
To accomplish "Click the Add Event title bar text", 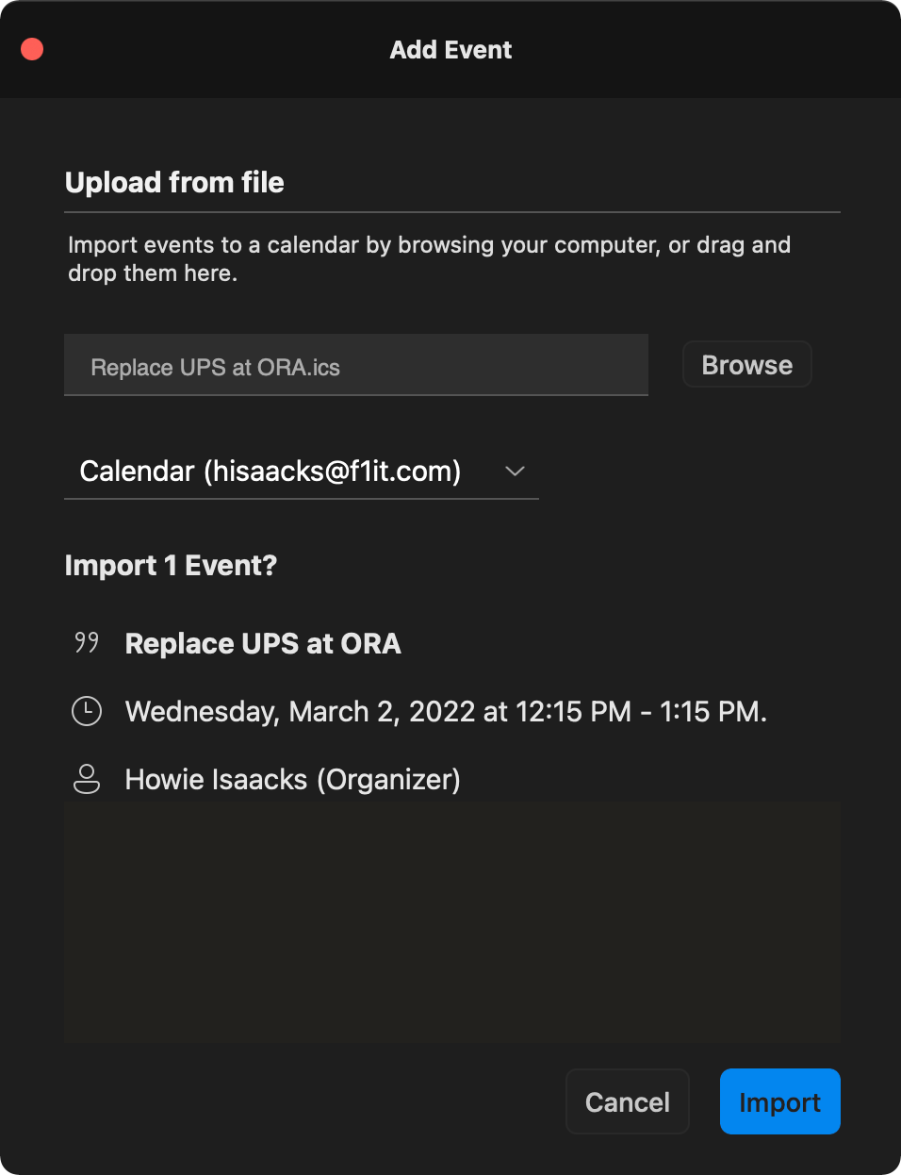I will pyautogui.click(x=450, y=50).
